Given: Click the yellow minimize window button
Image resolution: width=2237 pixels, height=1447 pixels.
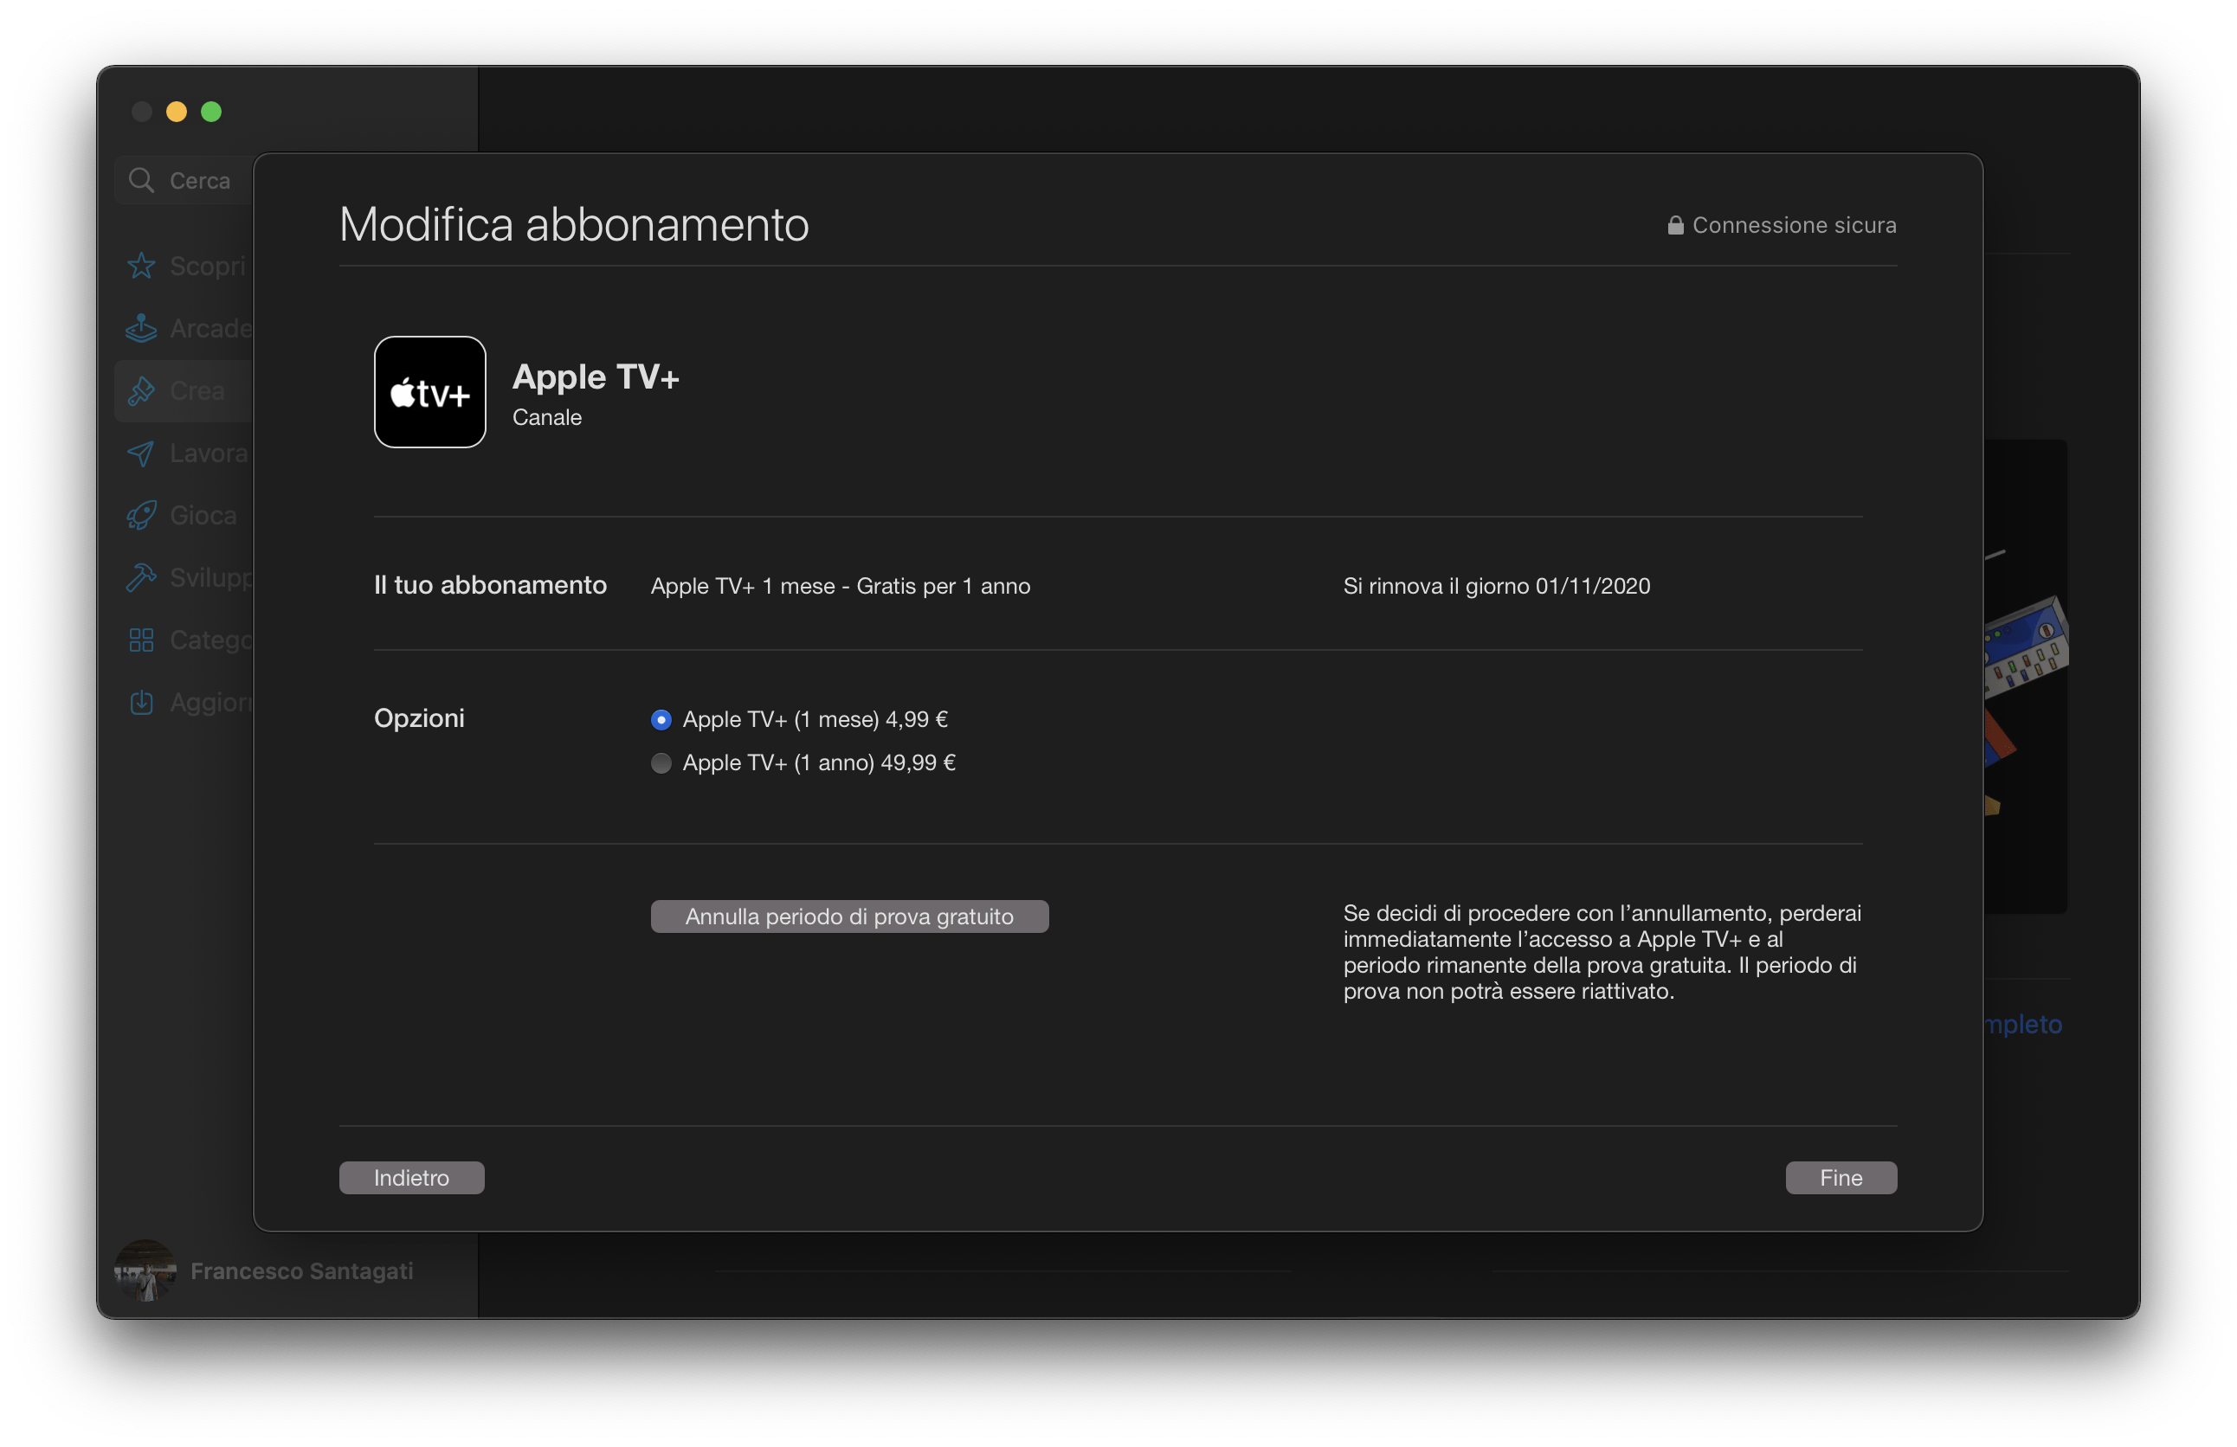Looking at the screenshot, I should click(x=177, y=112).
